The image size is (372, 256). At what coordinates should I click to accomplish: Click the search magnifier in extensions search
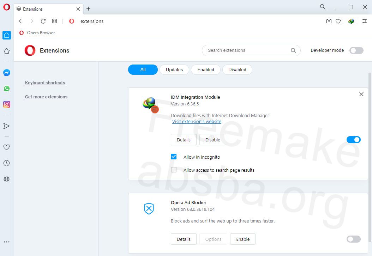point(293,50)
